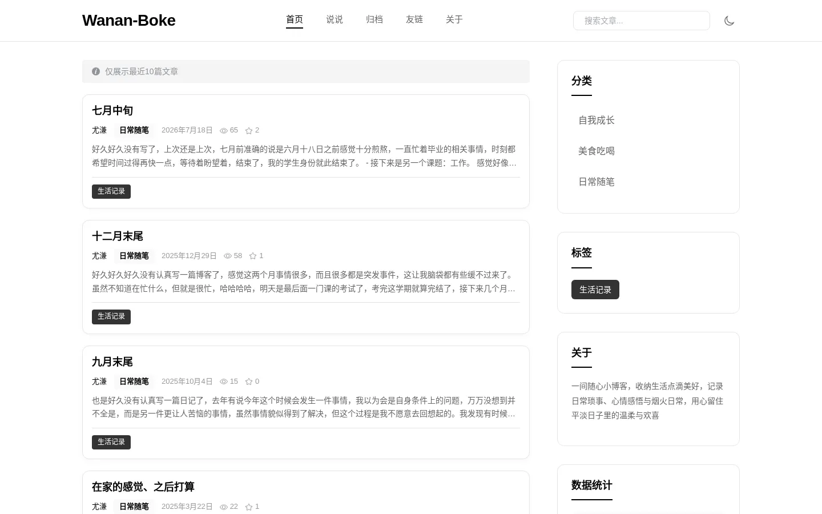The image size is (822, 514).
Task: Open the post titled 九月末尾
Action: tap(112, 362)
